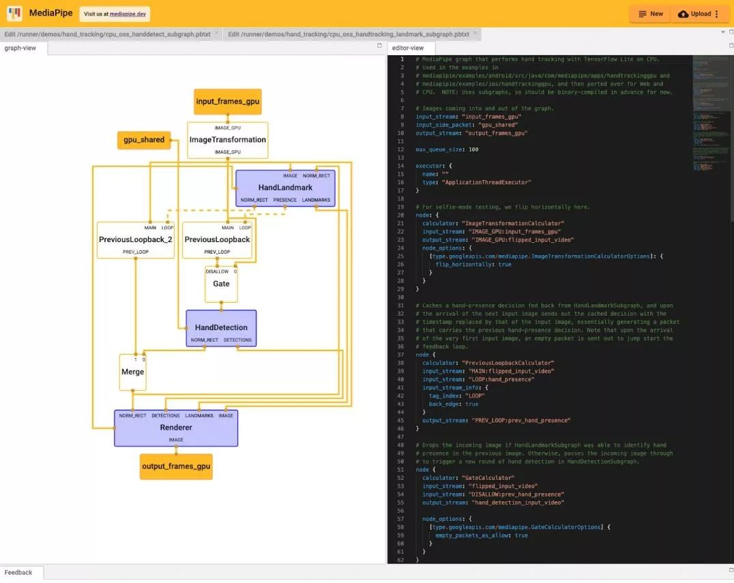Viewport: 734px width, 583px height.
Task: Click the Renderer node in graph
Action: click(176, 428)
